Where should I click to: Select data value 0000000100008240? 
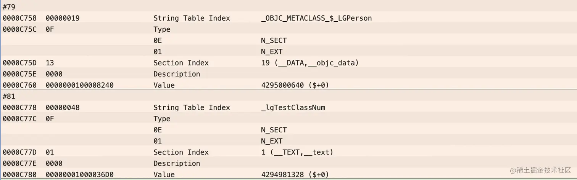click(79, 85)
